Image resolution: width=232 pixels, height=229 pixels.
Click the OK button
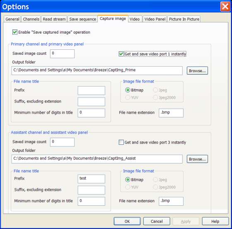(x=127, y=221)
